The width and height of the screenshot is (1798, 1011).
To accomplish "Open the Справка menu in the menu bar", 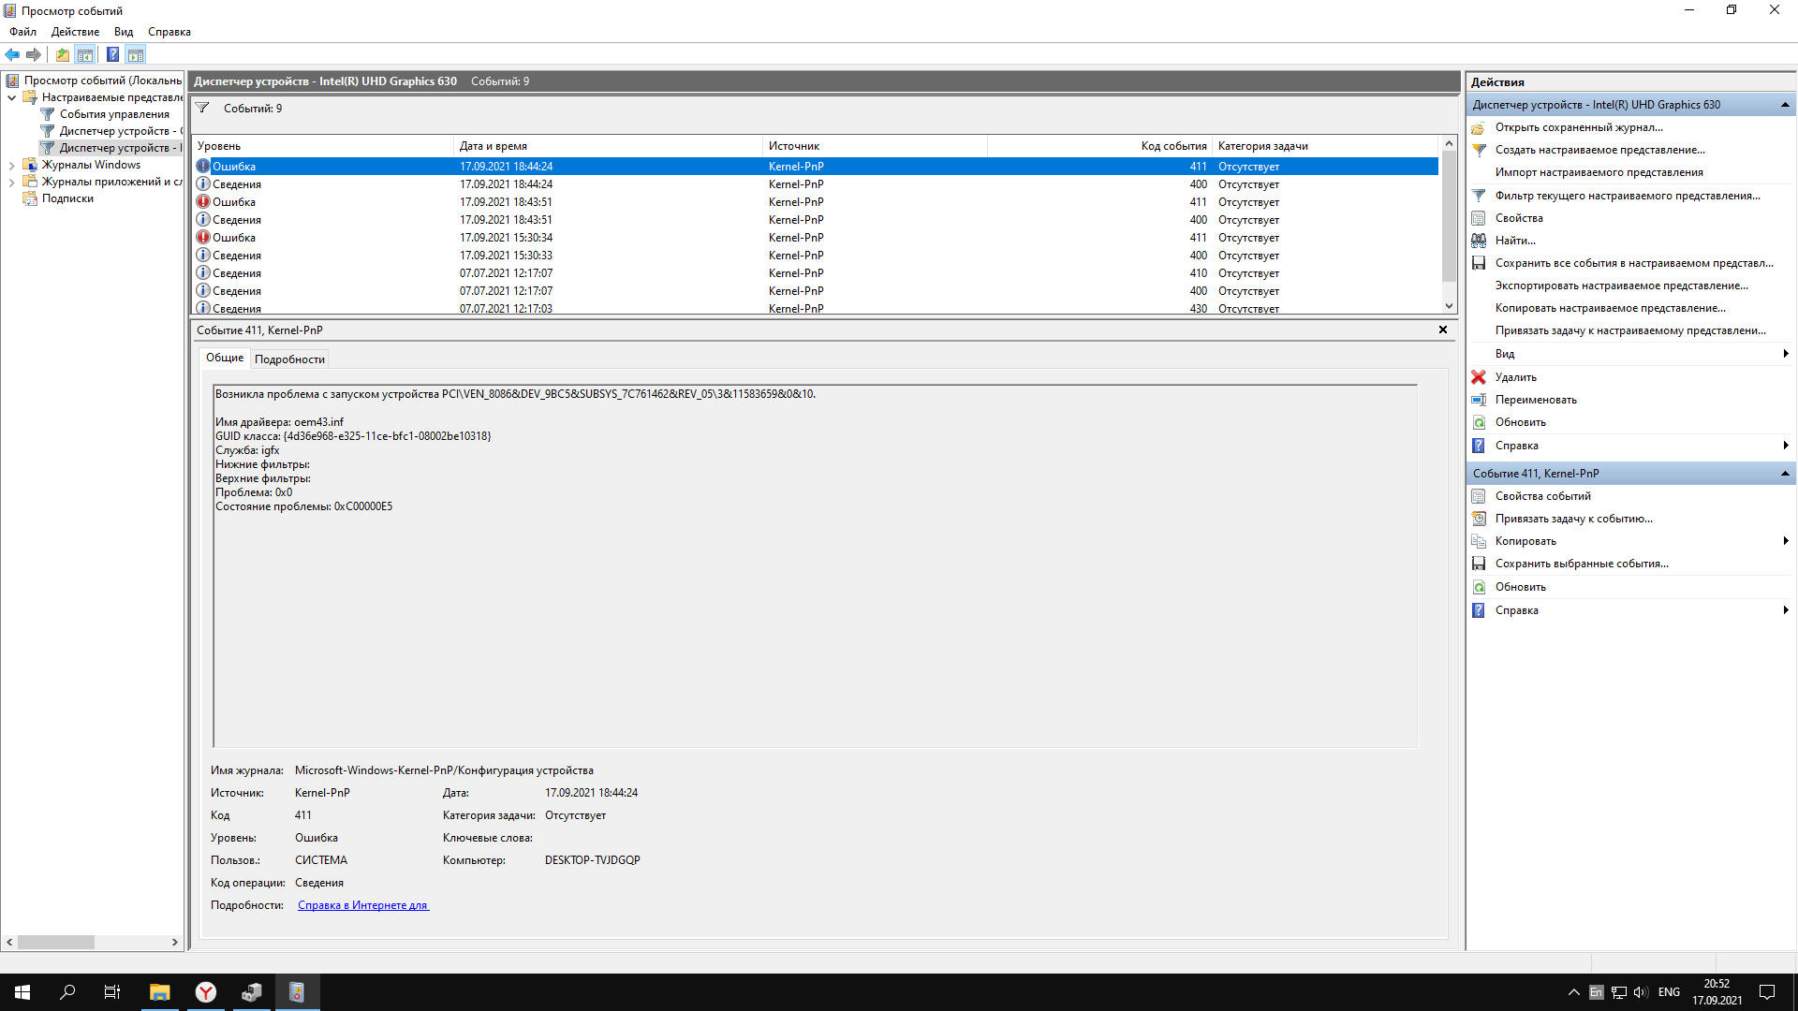I will click(x=169, y=32).
